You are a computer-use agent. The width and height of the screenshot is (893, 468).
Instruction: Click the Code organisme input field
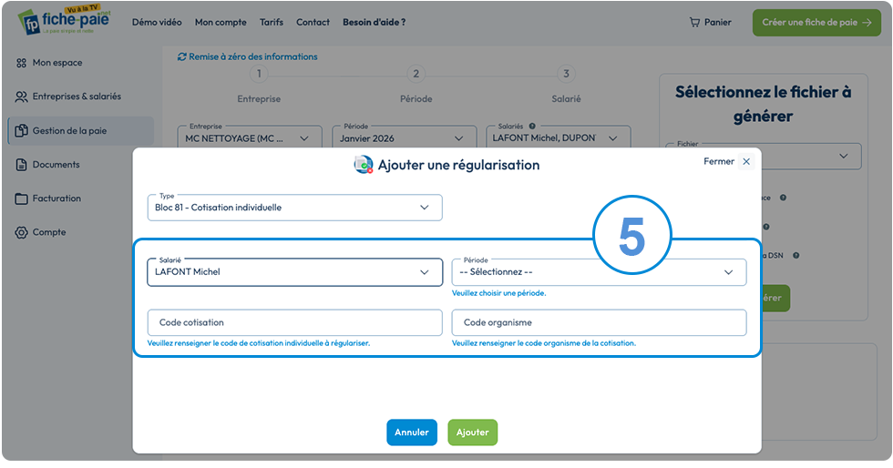tap(599, 323)
